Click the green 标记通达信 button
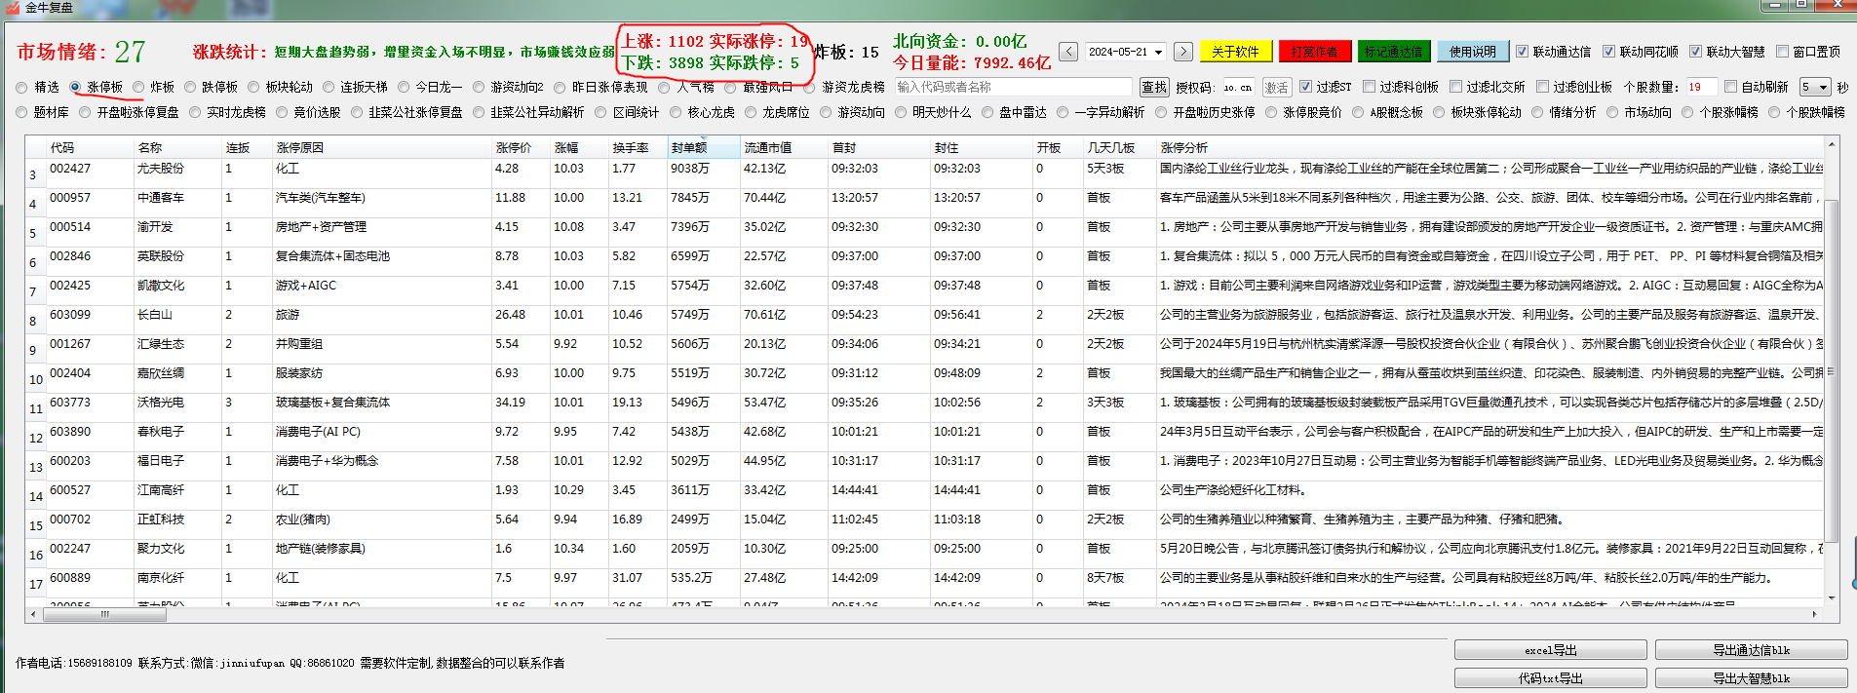Viewport: 1857px width, 693px height. 1393,52
